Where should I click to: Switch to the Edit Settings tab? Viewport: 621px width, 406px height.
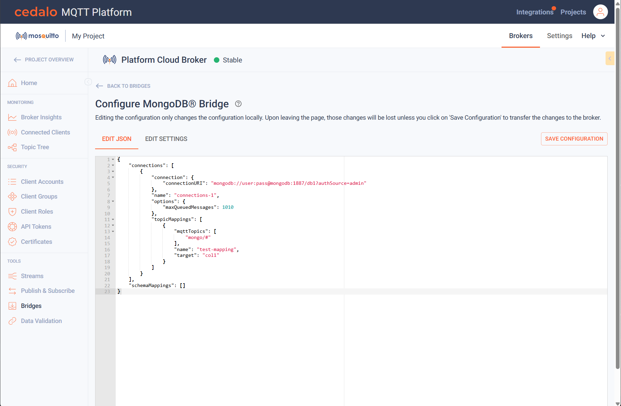point(166,139)
